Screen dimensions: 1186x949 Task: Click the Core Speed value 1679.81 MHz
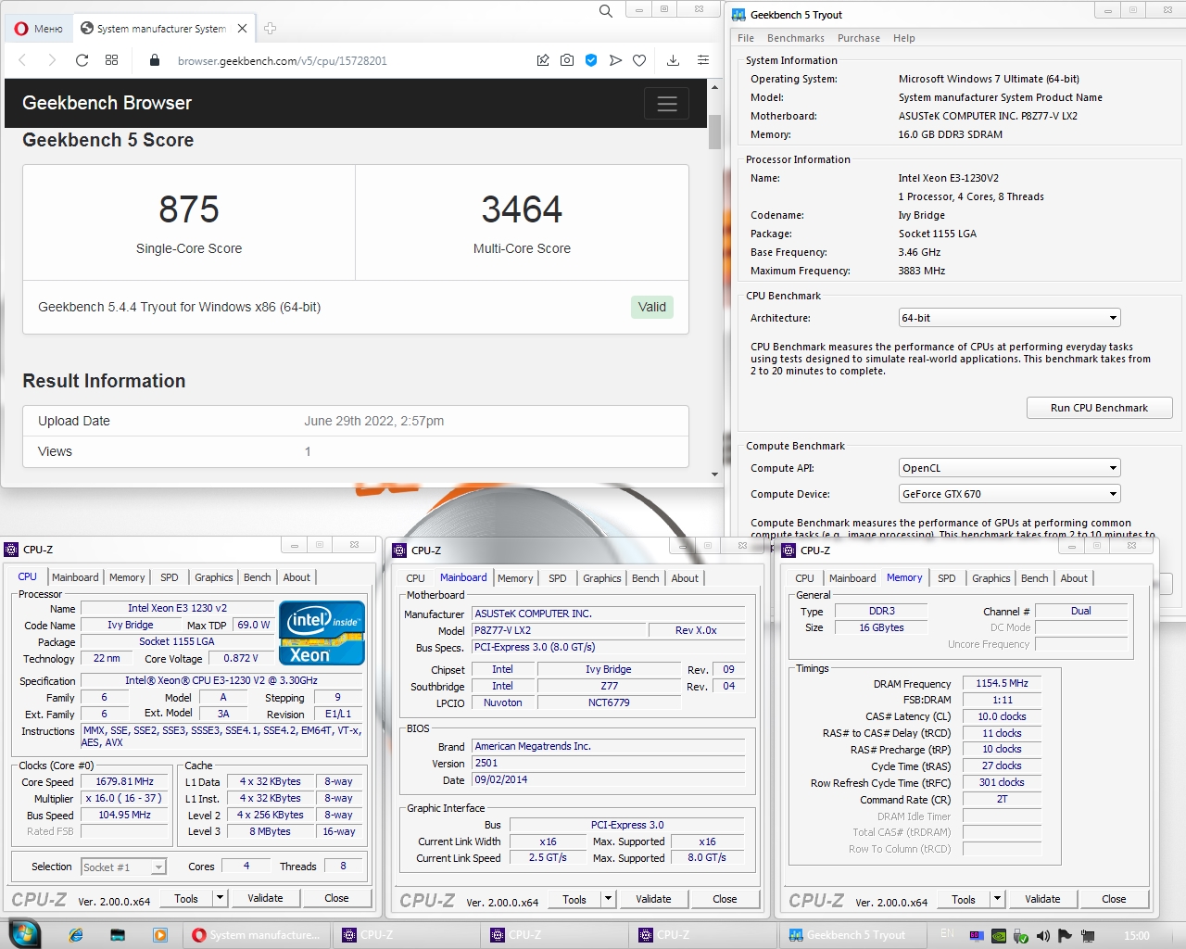point(125,781)
